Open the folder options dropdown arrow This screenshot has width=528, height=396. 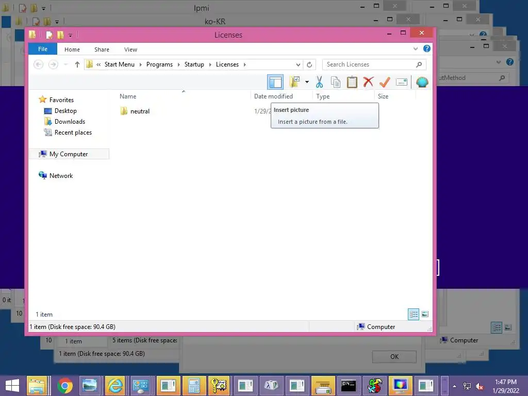pos(307,82)
